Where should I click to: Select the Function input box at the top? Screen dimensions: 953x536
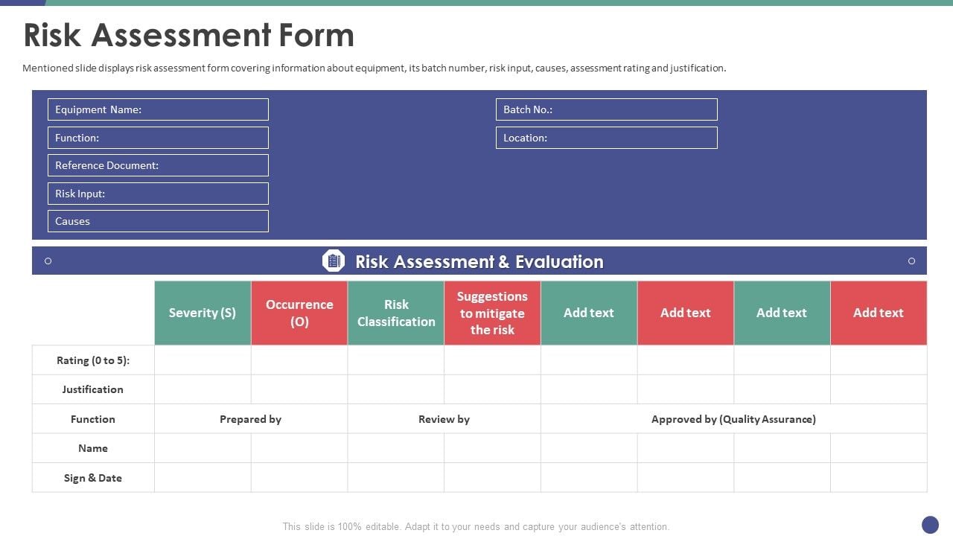point(158,138)
